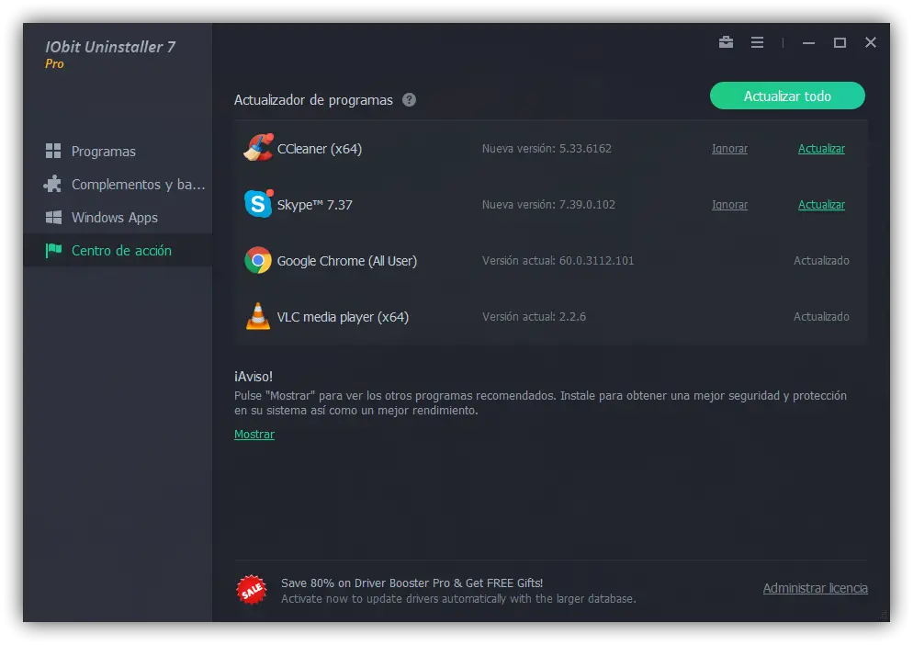Screen dimensions: 913x645
Task: Click the Skype app icon
Action: coord(258,204)
